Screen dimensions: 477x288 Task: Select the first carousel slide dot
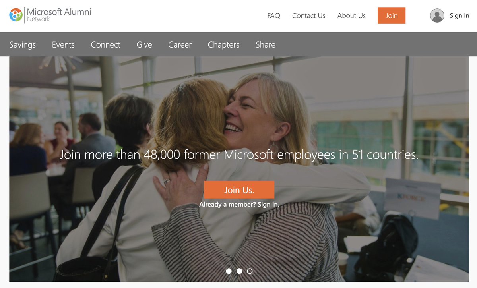point(229,271)
